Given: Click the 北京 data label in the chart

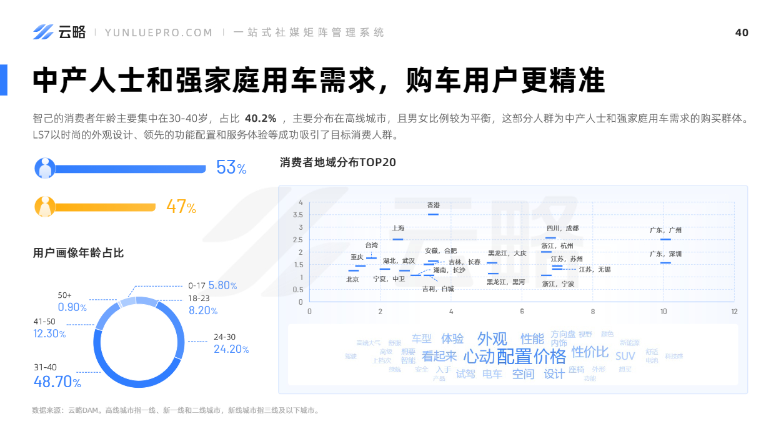Looking at the screenshot, I should [x=353, y=280].
